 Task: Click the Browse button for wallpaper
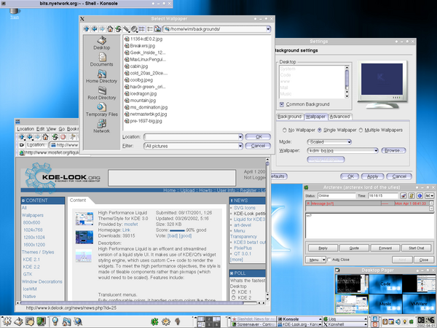392,150
